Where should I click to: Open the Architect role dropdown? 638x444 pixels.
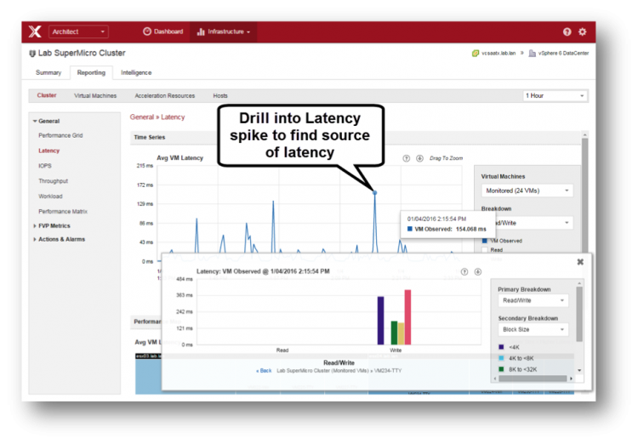pos(78,31)
